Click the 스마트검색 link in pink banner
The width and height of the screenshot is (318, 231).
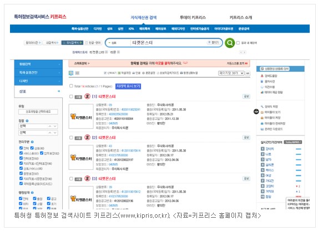82,63
